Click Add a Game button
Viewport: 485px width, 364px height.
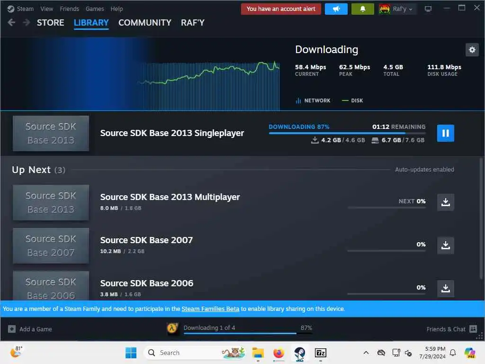click(30, 329)
